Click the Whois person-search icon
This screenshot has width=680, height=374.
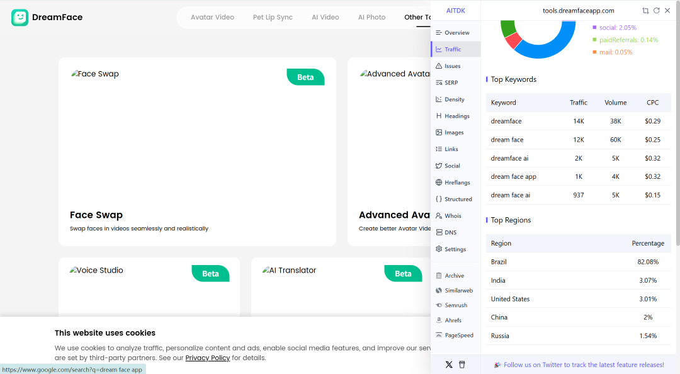tap(439, 215)
